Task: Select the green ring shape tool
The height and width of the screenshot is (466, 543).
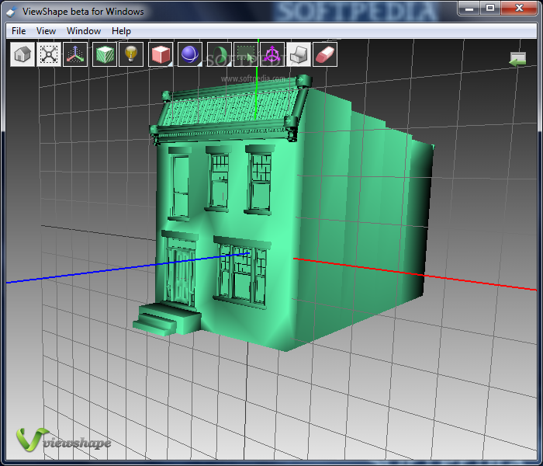Action: [220, 54]
